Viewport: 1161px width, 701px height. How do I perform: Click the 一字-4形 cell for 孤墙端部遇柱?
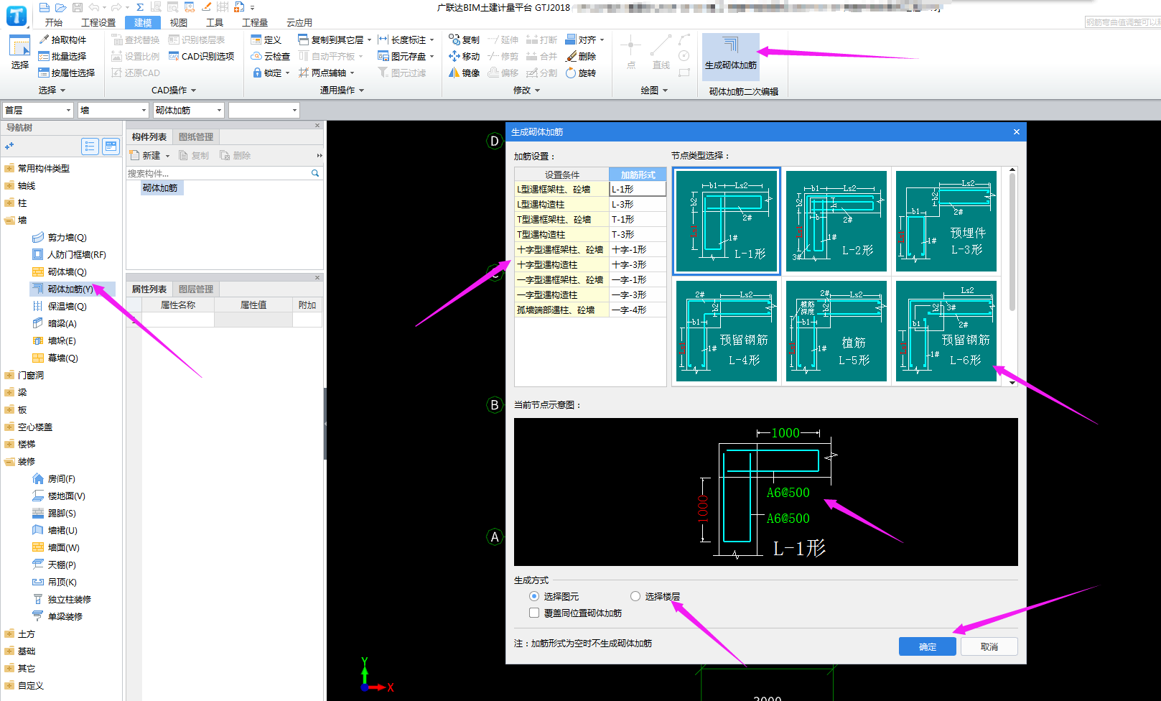638,310
